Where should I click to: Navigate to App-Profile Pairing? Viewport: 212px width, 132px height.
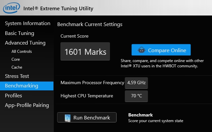point(27,105)
